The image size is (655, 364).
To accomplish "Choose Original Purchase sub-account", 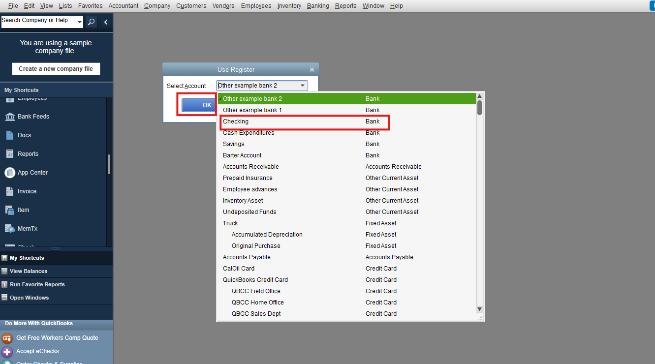I will 346,246.
